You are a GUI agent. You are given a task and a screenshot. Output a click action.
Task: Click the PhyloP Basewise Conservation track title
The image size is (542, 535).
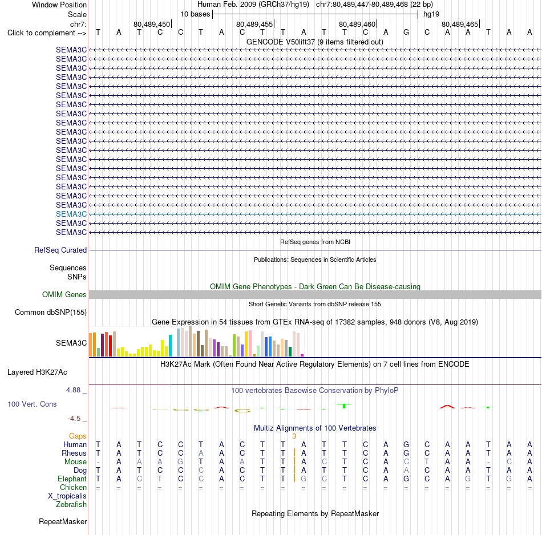pyautogui.click(x=315, y=391)
